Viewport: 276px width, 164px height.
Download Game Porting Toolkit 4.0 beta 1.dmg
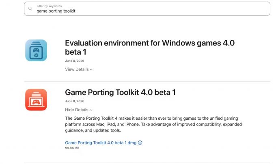click(101, 143)
